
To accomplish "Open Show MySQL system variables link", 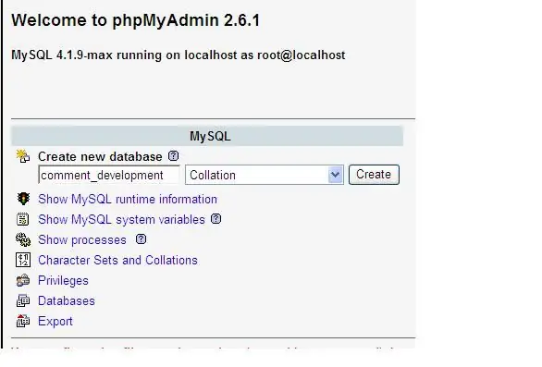I will [x=121, y=220].
